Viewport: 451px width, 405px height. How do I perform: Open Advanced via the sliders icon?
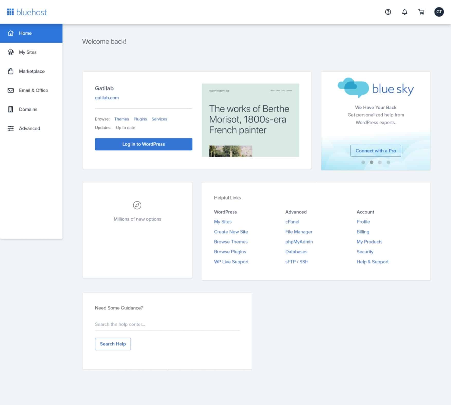coord(11,128)
